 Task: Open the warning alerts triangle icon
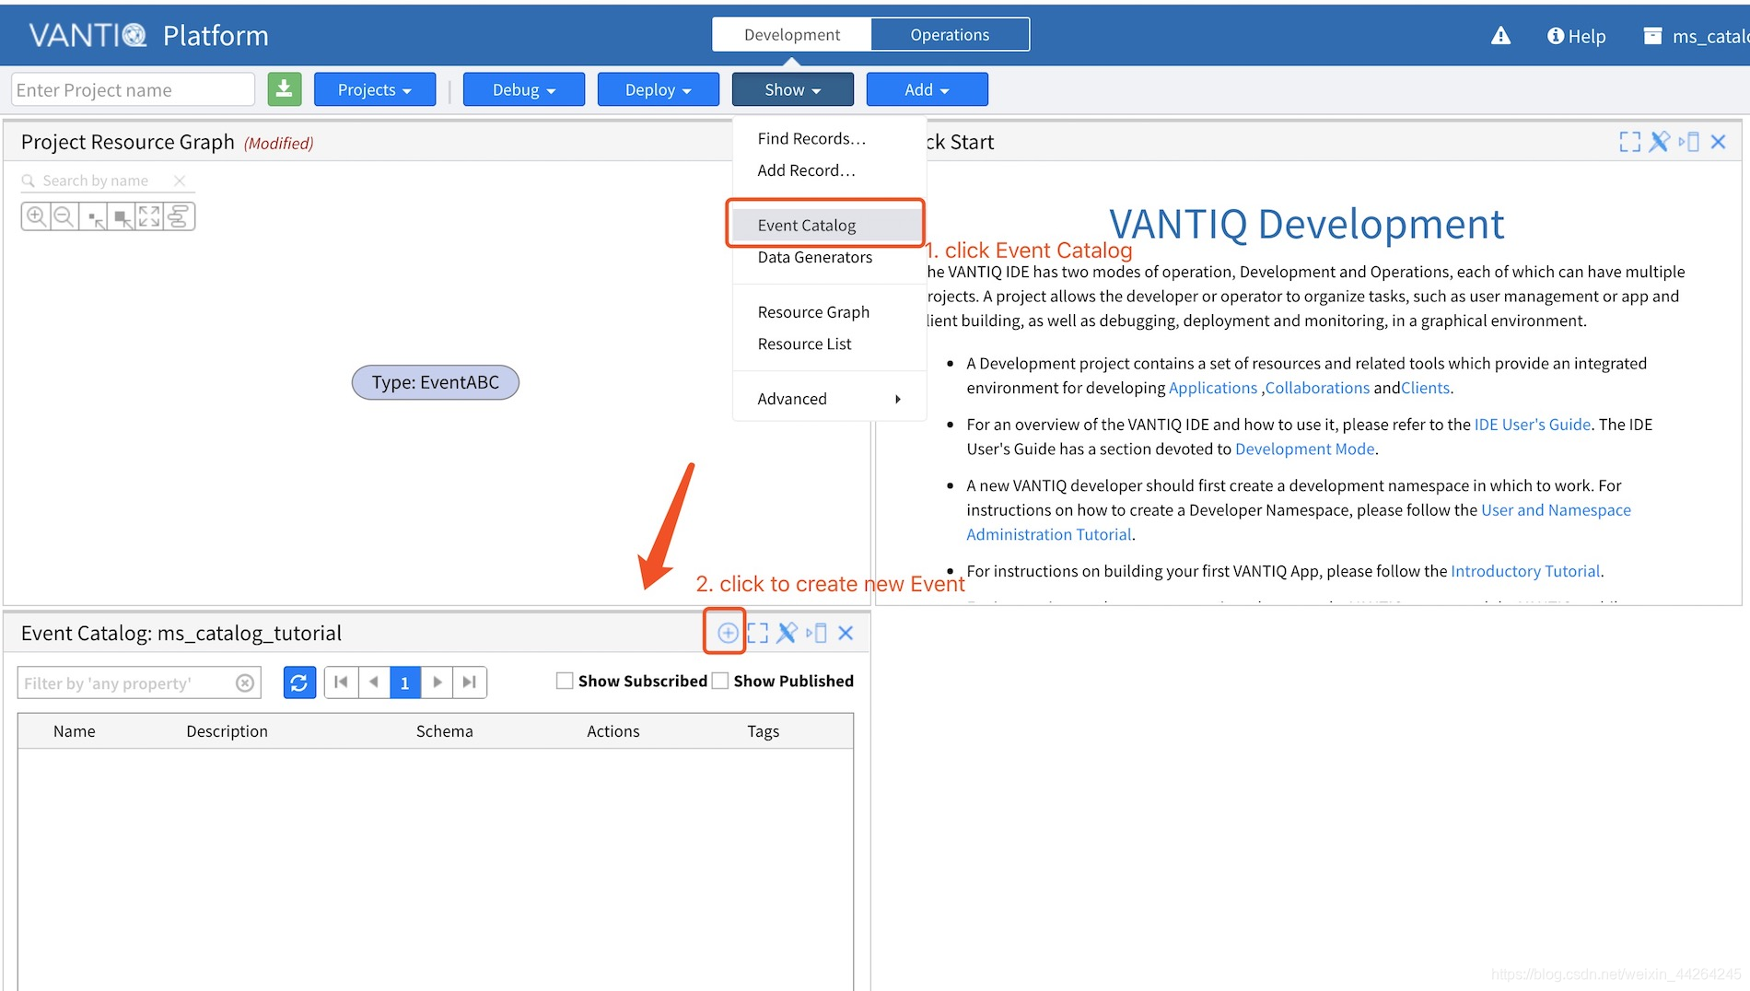(1500, 36)
